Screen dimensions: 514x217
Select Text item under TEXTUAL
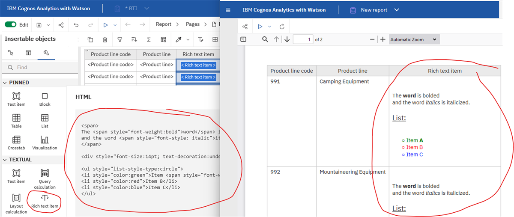point(16,176)
